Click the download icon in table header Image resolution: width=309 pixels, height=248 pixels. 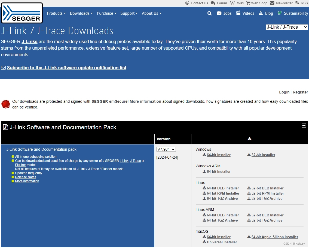249,139
